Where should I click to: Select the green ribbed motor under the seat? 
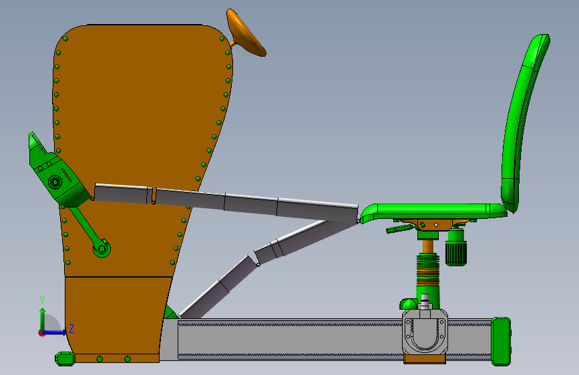coord(456,248)
